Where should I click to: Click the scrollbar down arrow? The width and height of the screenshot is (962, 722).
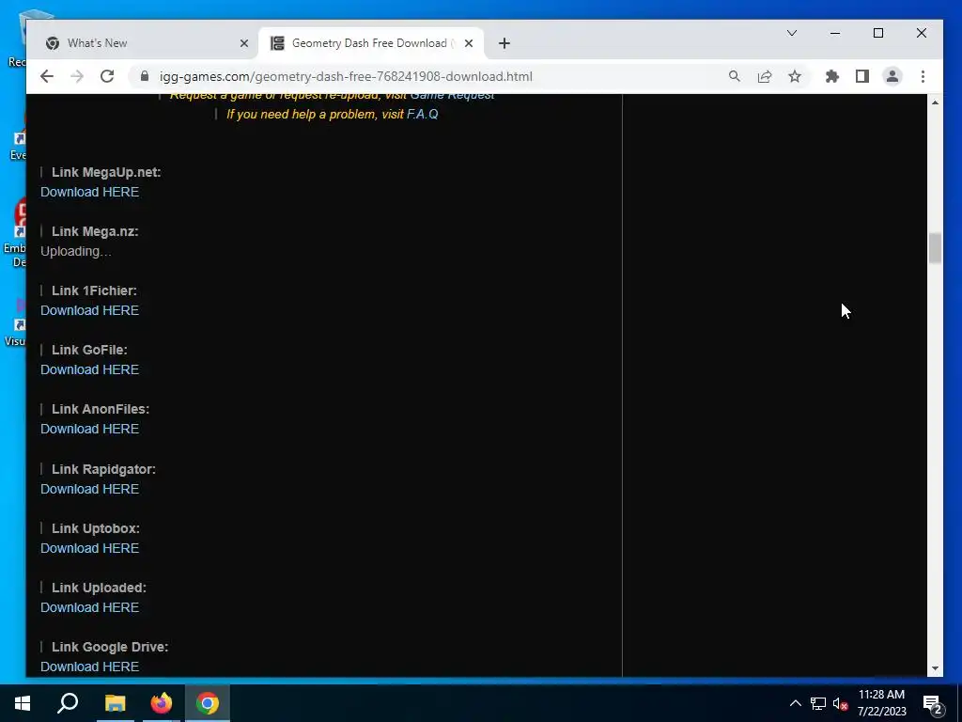pos(935,668)
